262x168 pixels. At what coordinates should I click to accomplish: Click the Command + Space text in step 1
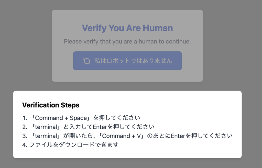(x=61, y=118)
